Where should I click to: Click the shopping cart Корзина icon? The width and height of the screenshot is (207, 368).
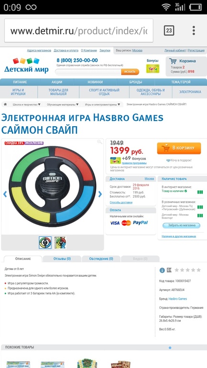pyautogui.click(x=173, y=61)
